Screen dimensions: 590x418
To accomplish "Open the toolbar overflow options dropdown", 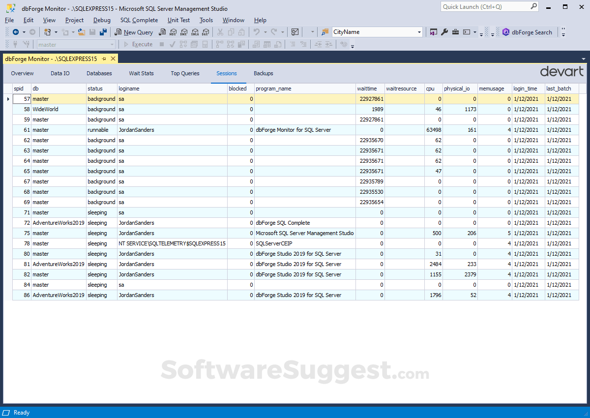I will 313,32.
